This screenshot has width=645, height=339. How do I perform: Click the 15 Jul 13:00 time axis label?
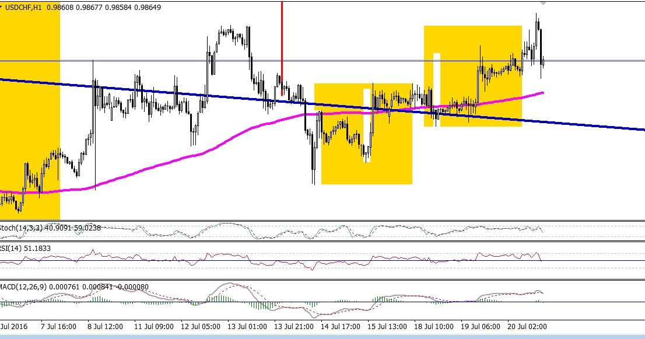click(x=387, y=326)
